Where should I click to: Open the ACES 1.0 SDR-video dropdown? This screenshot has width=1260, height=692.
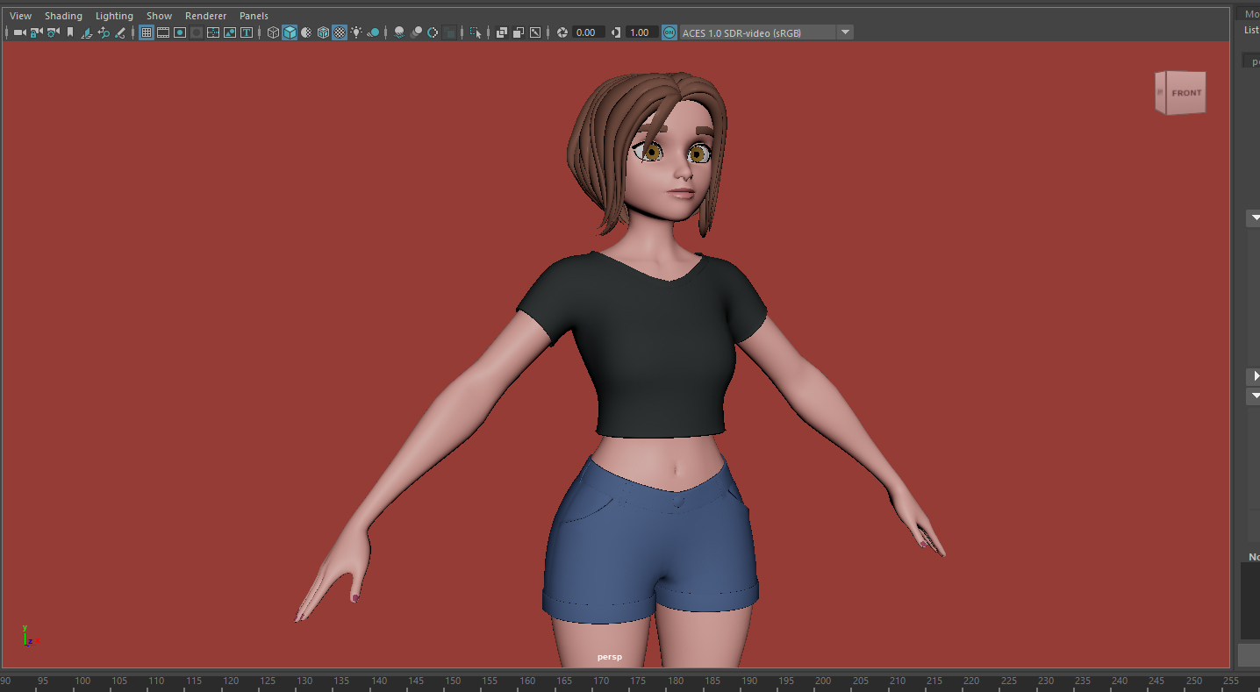[x=845, y=32]
